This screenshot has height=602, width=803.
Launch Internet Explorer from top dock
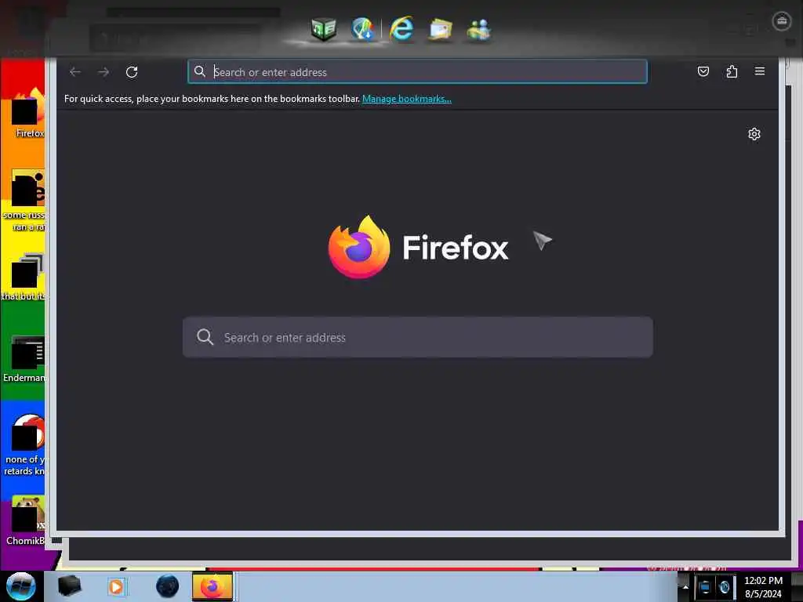(401, 29)
